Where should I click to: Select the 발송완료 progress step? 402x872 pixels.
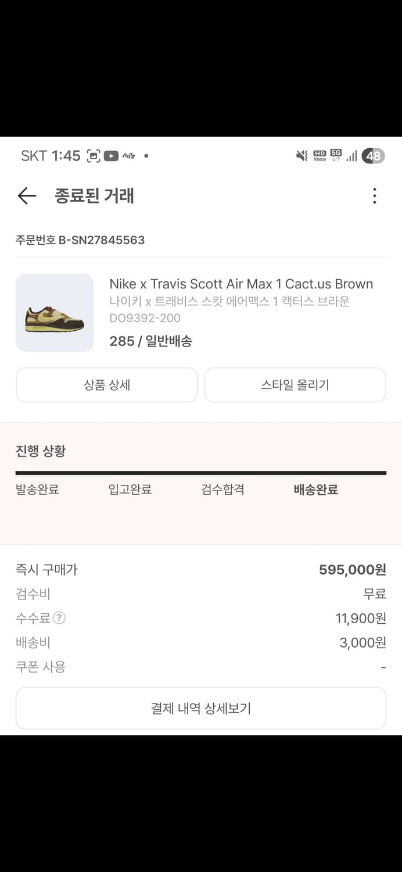point(37,490)
